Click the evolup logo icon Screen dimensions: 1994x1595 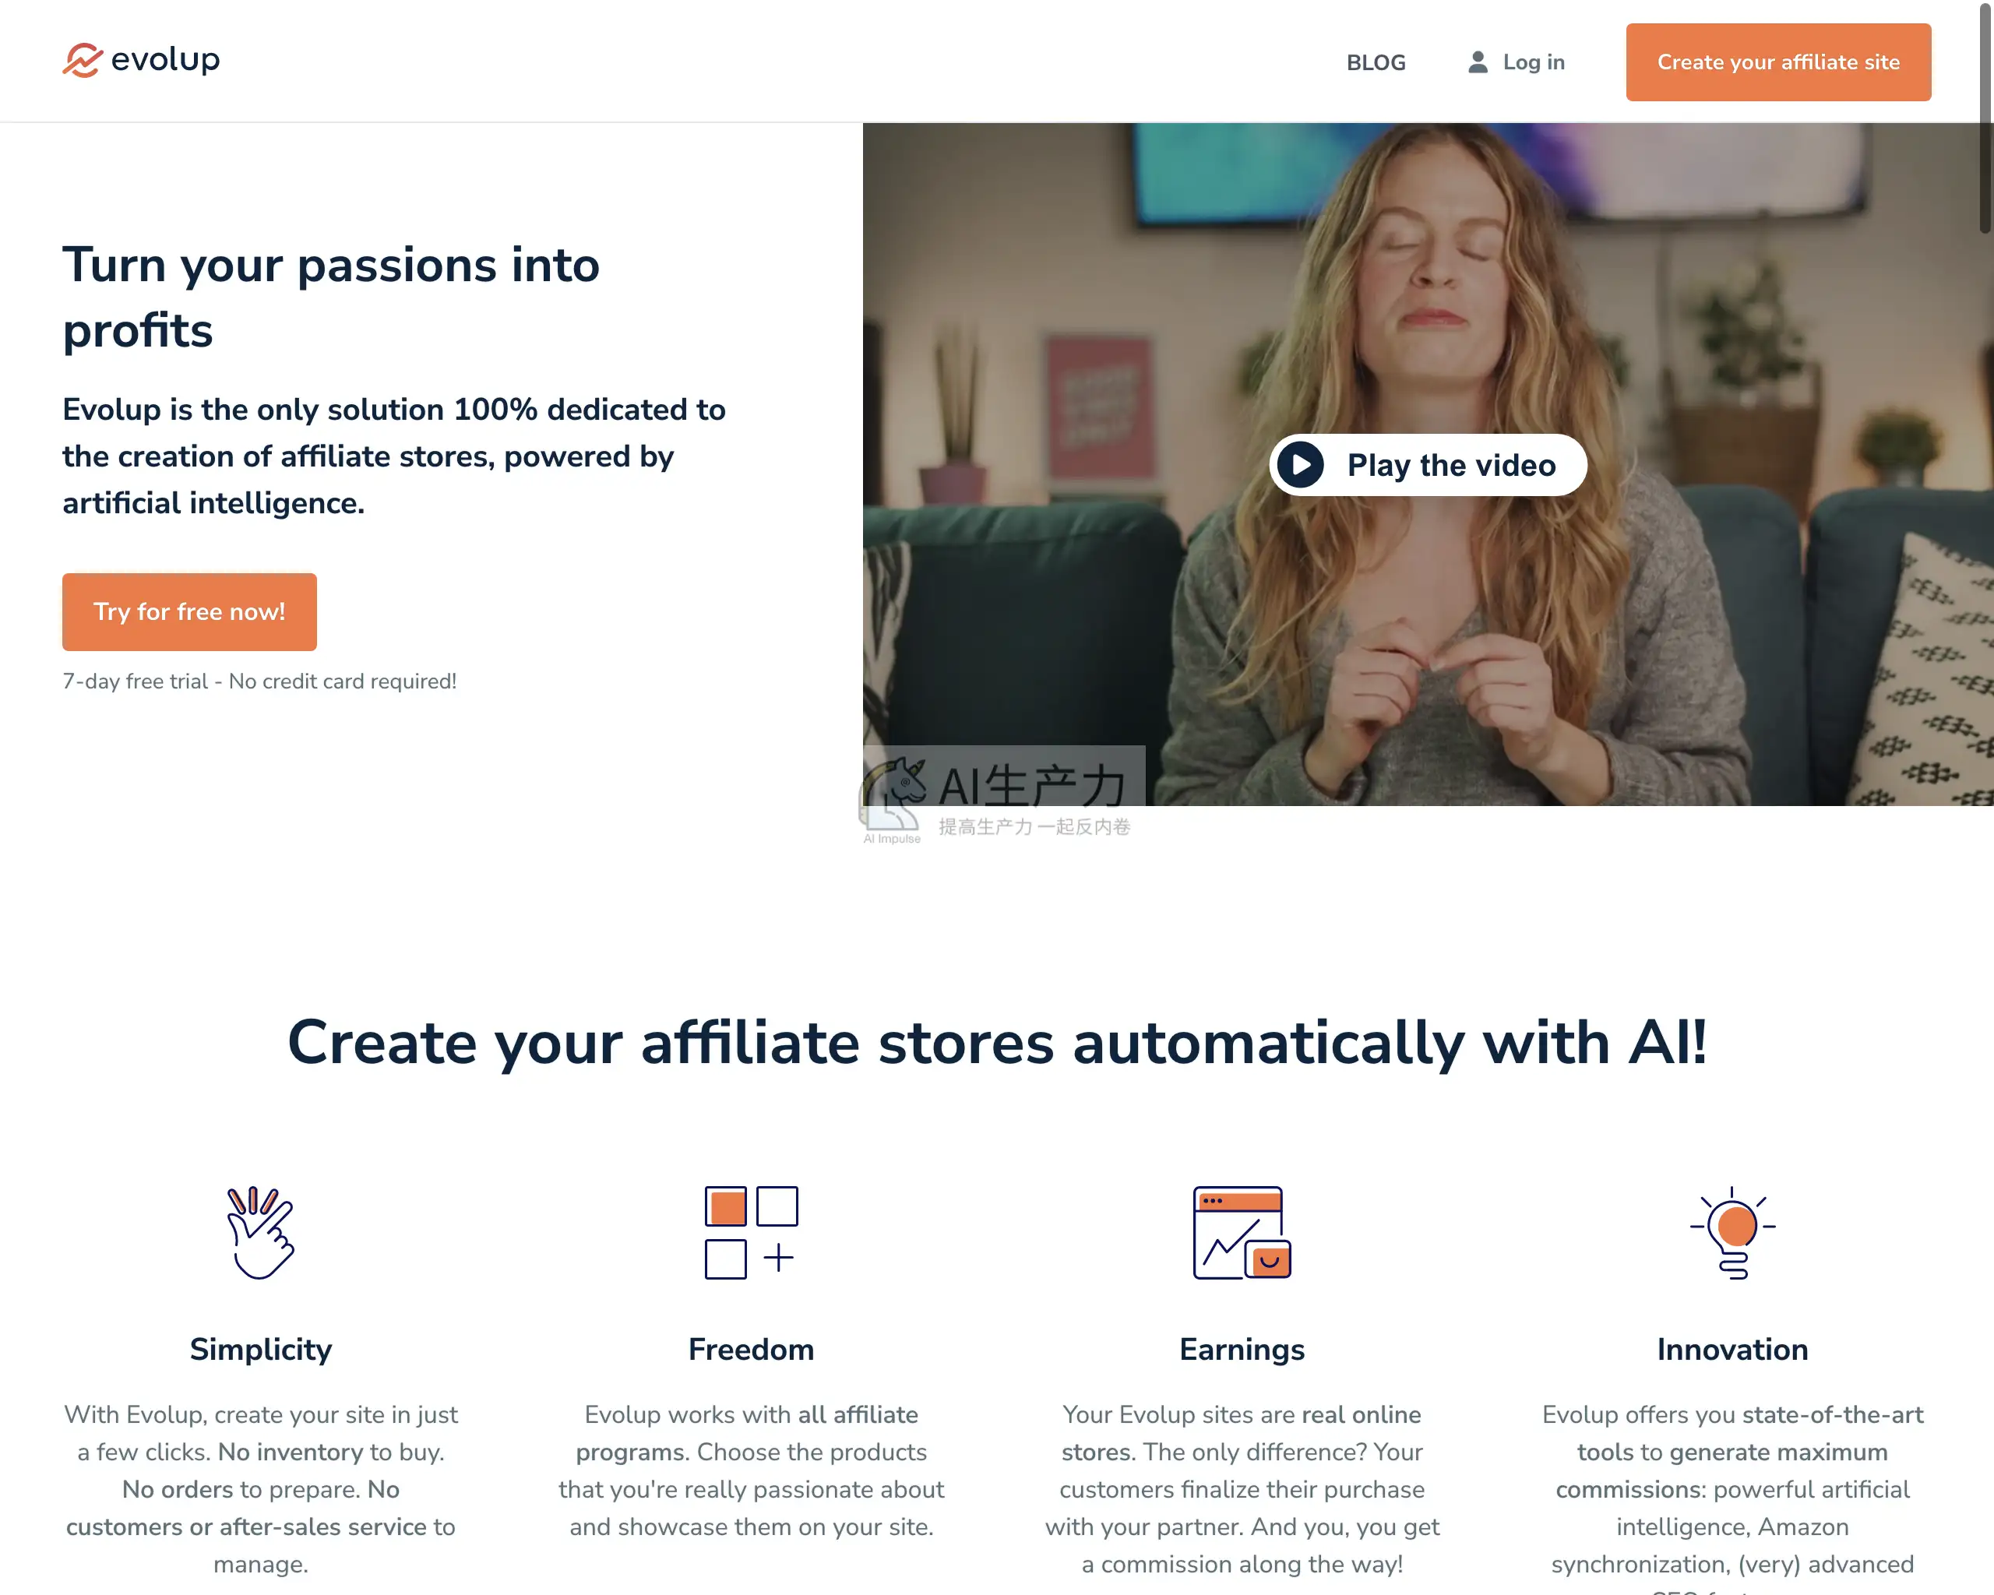pyautogui.click(x=83, y=60)
